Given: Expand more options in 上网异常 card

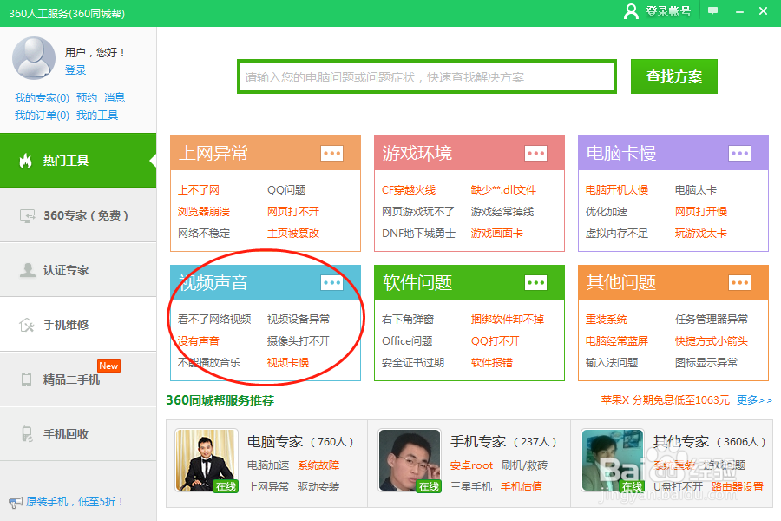Looking at the screenshot, I should point(331,153).
